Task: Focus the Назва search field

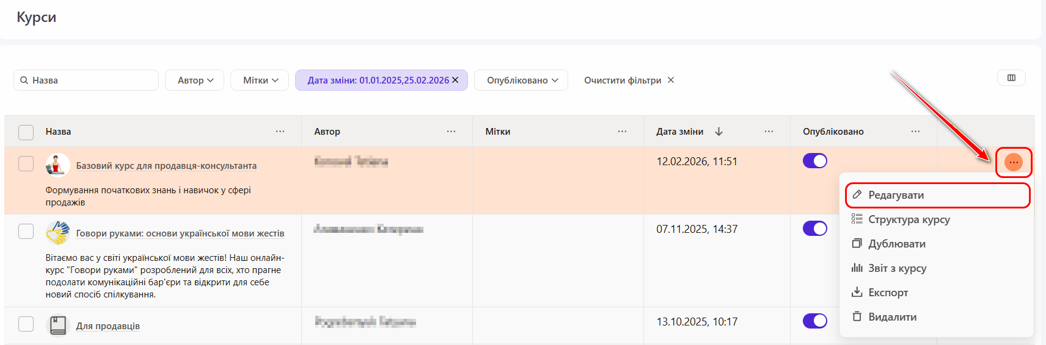Action: 92,80
